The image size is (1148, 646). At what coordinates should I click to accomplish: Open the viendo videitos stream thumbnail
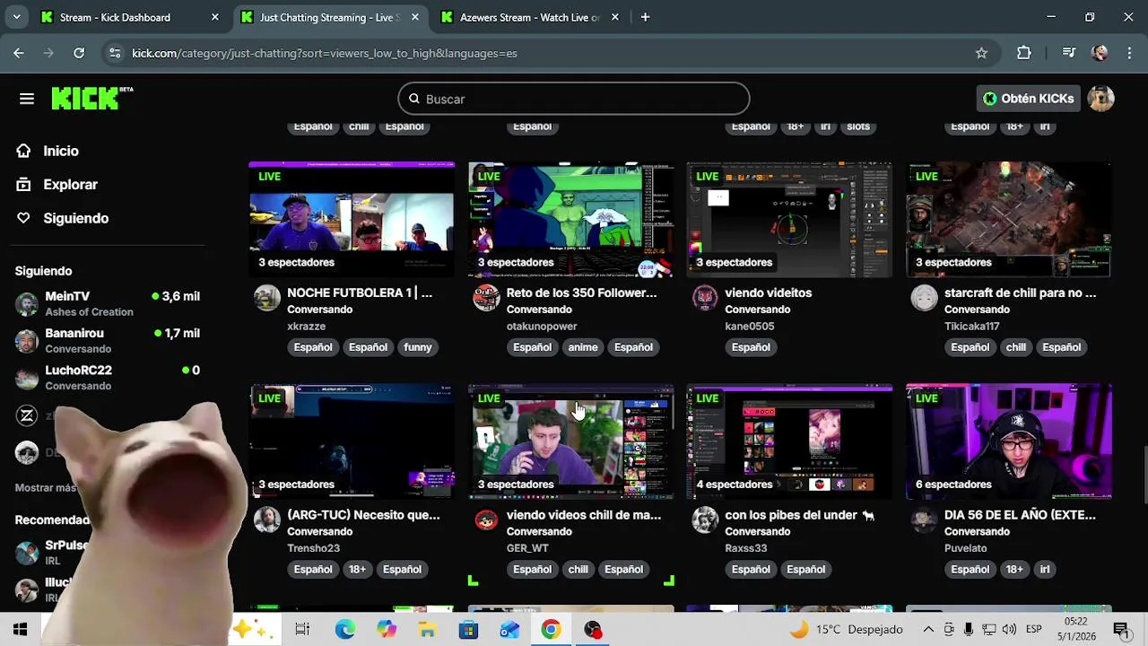pyautogui.click(x=789, y=220)
